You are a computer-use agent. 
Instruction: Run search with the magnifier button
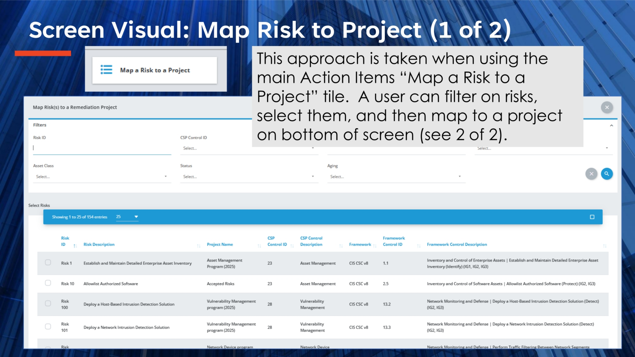(x=607, y=174)
